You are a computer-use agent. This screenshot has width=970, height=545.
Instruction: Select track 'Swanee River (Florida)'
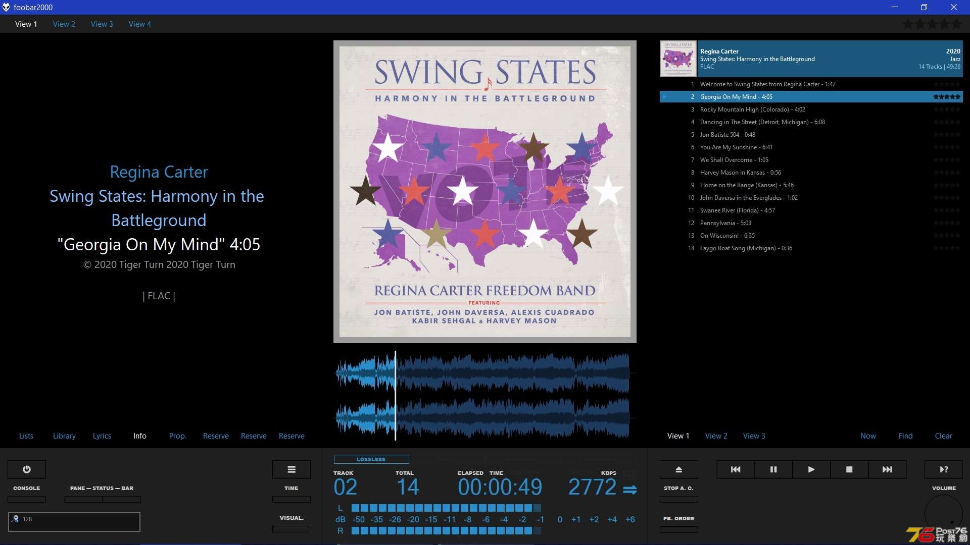(811, 210)
